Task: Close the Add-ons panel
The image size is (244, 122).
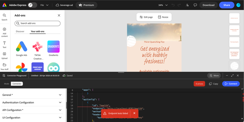Action: tap(59, 15)
